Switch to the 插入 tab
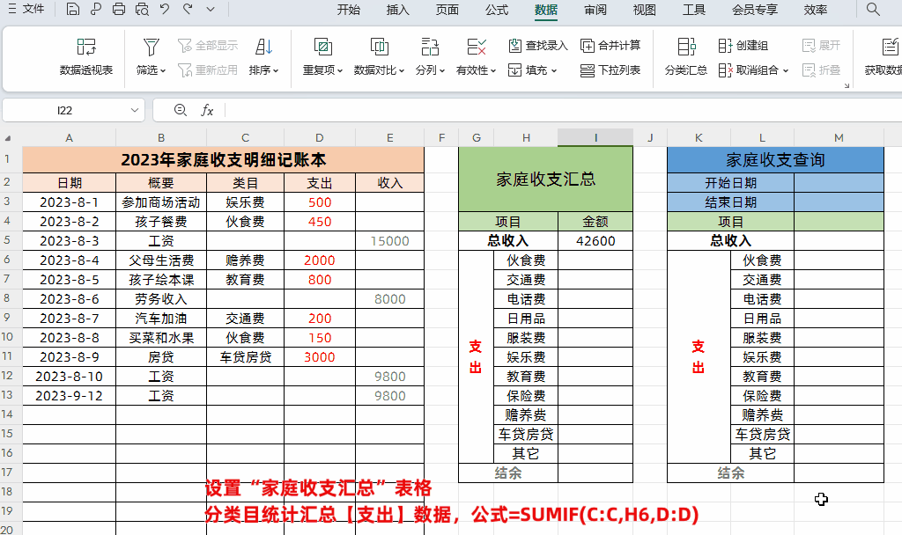The height and width of the screenshot is (535, 902). pos(397,10)
